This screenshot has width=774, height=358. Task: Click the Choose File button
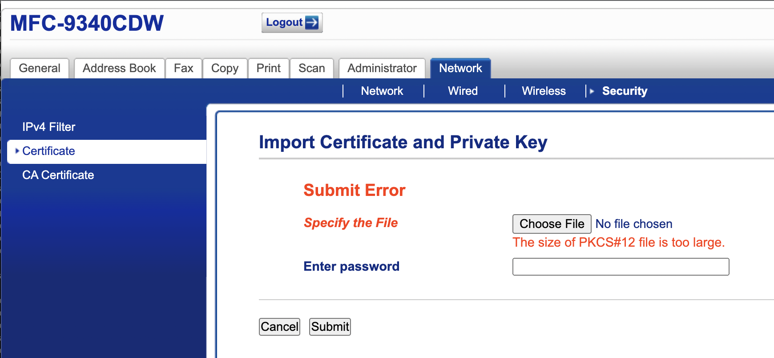click(552, 224)
